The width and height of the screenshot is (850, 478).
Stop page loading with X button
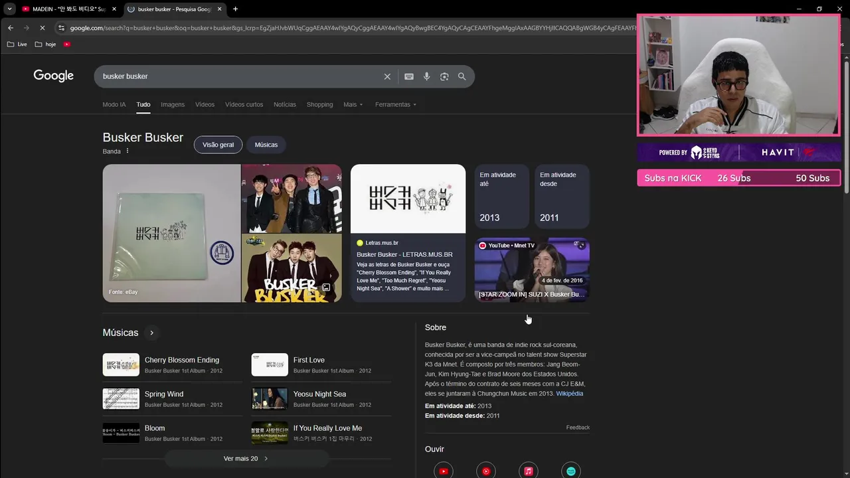coord(42,28)
